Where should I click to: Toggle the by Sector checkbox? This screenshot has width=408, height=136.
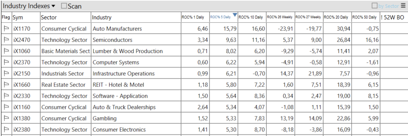[x=375, y=6]
